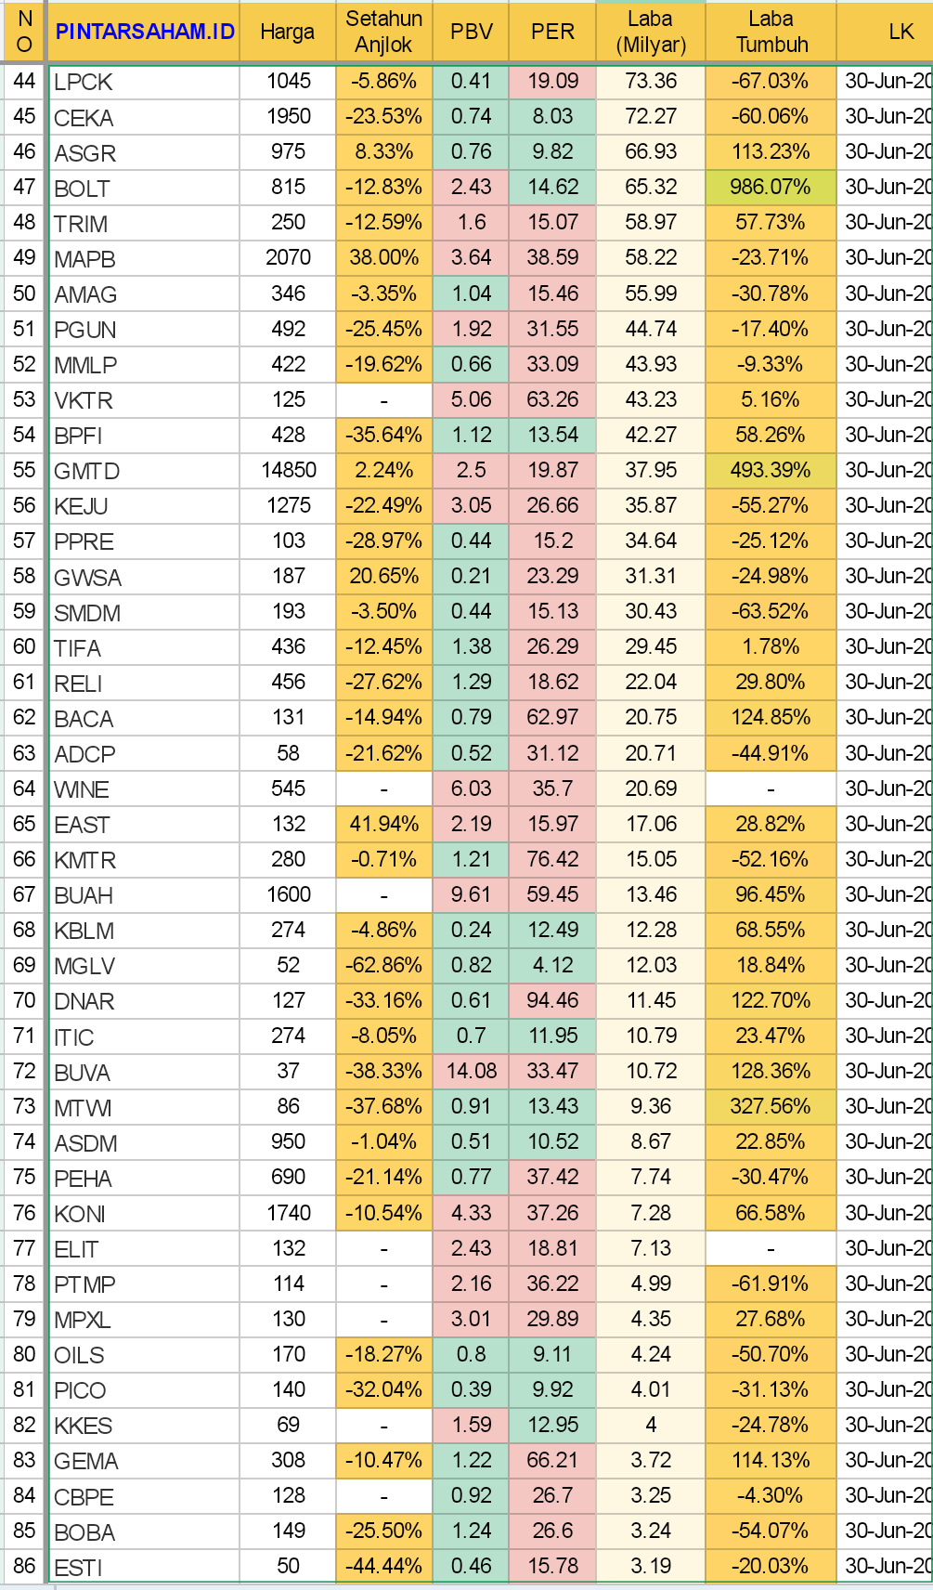Select the Setahun Anjlok column header
The image size is (933, 1590).
click(383, 32)
